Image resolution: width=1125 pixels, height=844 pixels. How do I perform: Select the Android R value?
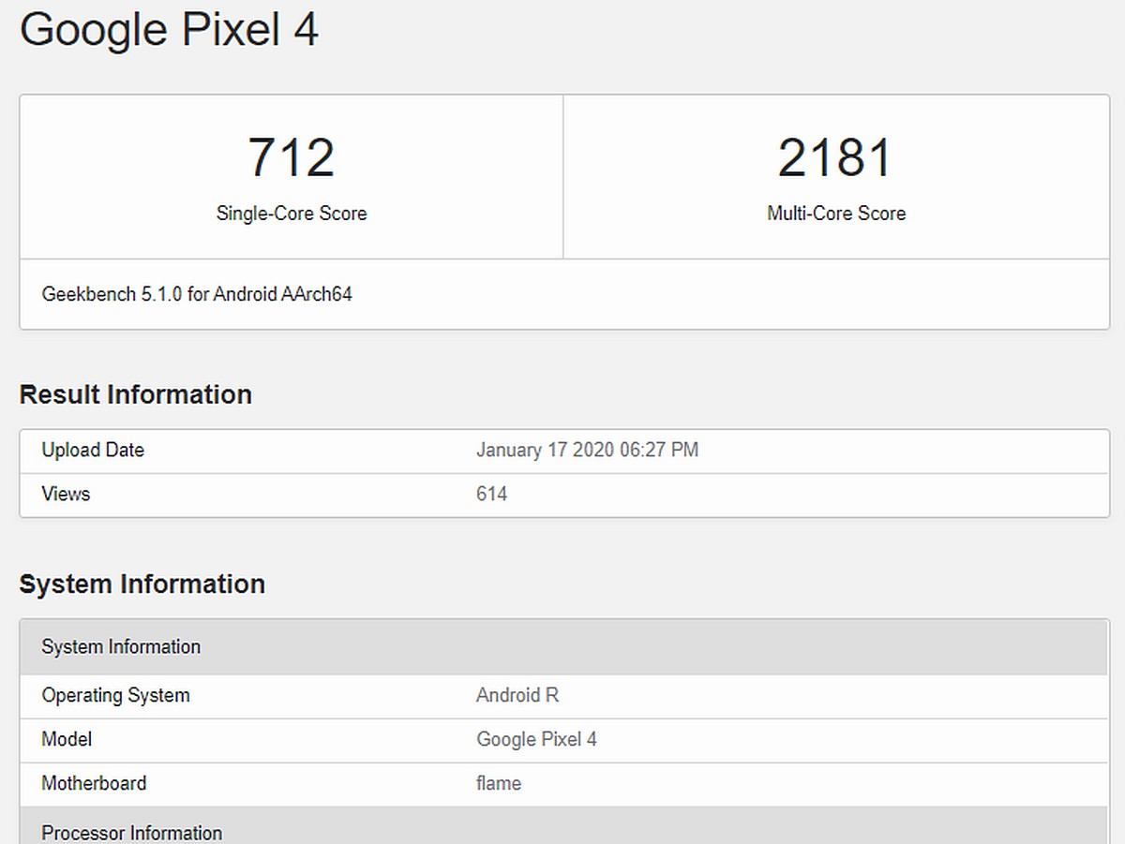517,696
